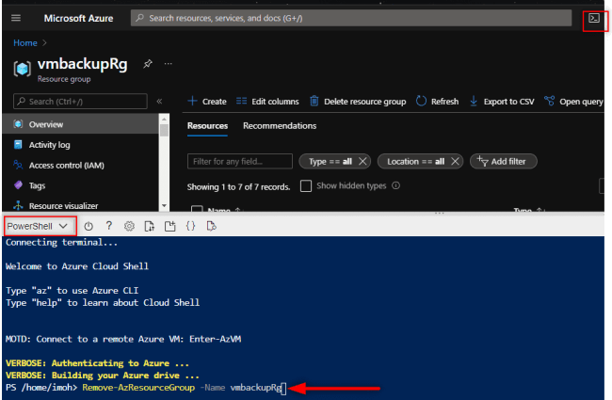Open Edit columns
Screen dimensions: 612x400
pyautogui.click(x=267, y=102)
